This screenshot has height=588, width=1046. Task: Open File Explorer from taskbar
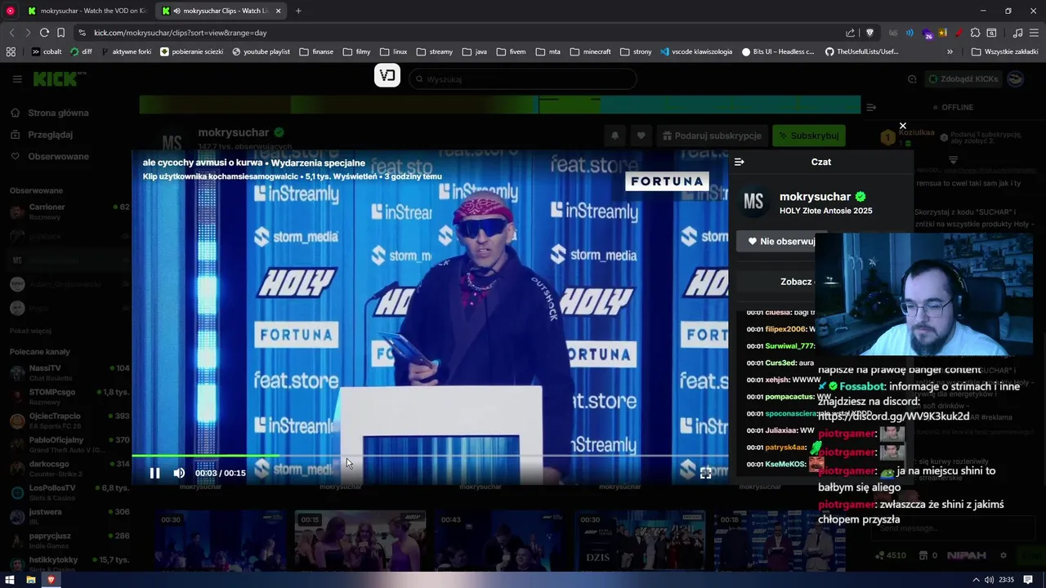point(30,580)
